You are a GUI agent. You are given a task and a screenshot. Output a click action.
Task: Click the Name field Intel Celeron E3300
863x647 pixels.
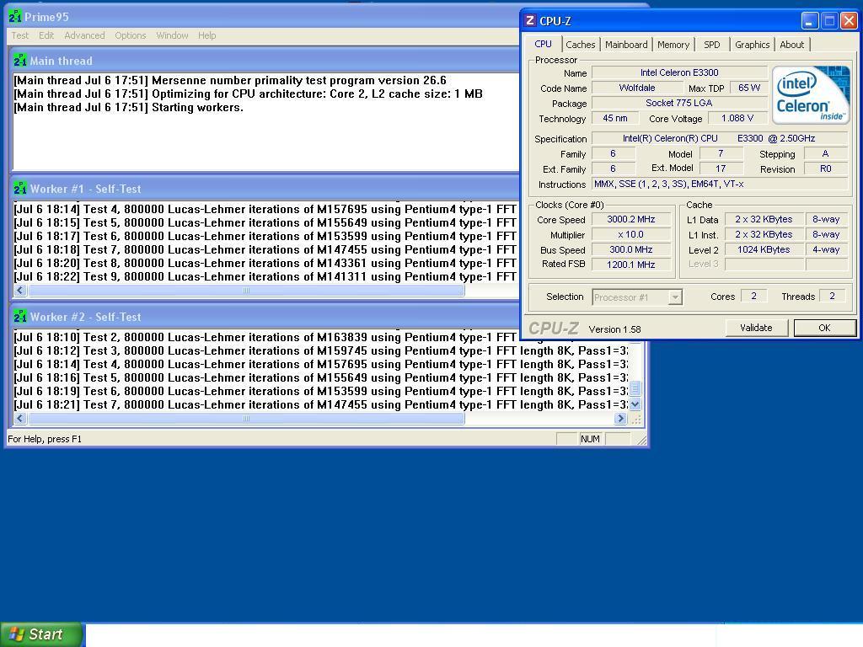coord(679,72)
